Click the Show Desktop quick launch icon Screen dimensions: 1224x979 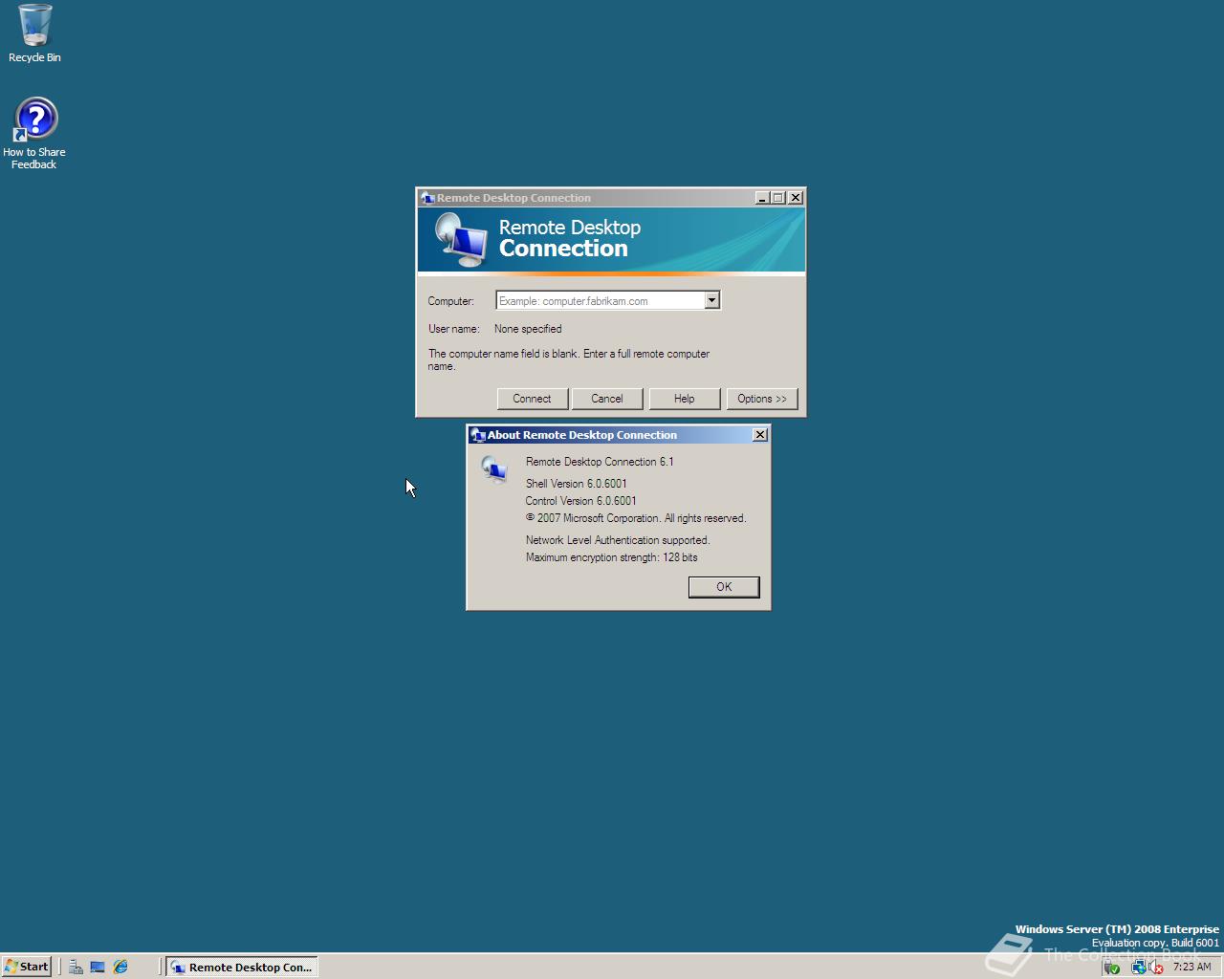click(98, 967)
